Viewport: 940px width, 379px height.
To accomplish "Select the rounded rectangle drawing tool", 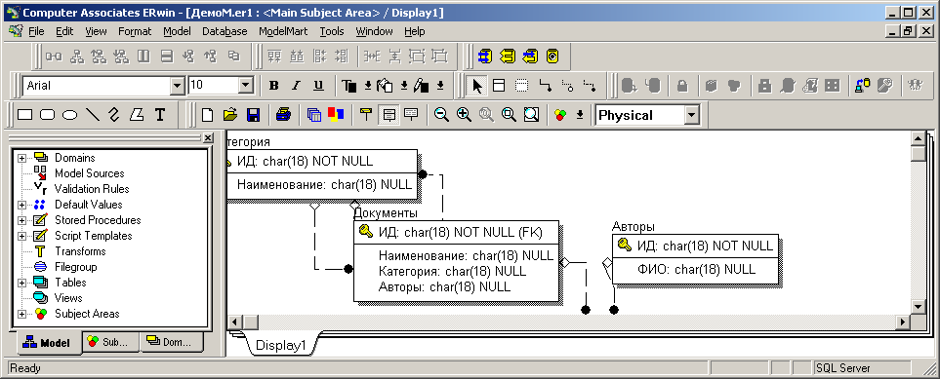I will [48, 114].
